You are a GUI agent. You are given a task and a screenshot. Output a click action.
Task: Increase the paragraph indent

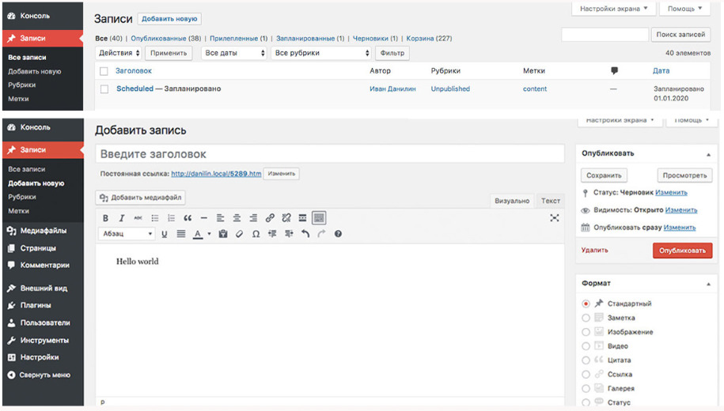click(289, 234)
